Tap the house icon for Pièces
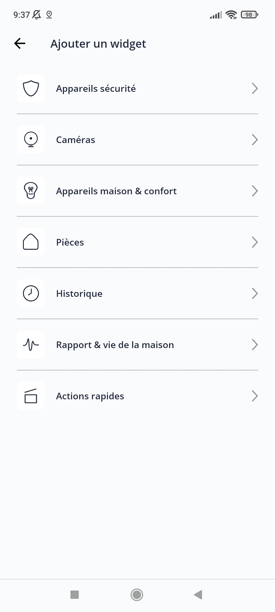The height and width of the screenshot is (612, 275). [x=31, y=242]
